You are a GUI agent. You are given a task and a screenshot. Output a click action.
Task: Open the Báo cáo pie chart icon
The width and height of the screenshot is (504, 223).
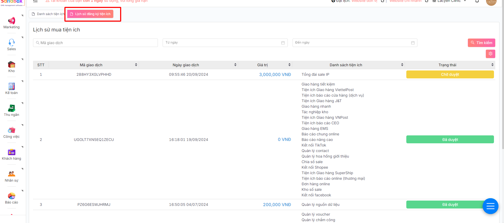(11, 196)
